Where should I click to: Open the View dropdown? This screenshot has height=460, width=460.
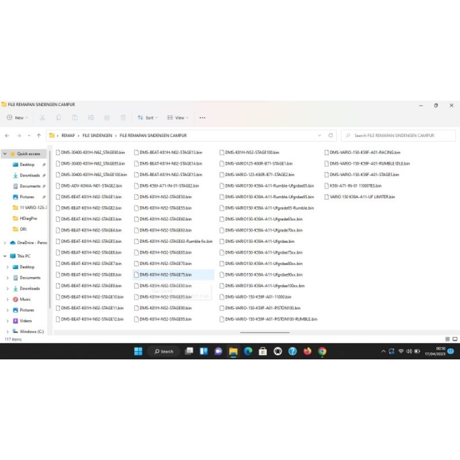click(x=178, y=117)
